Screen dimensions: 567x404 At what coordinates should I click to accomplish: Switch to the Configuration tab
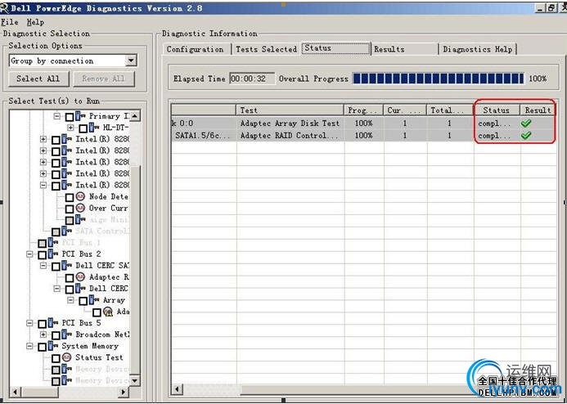pos(196,50)
